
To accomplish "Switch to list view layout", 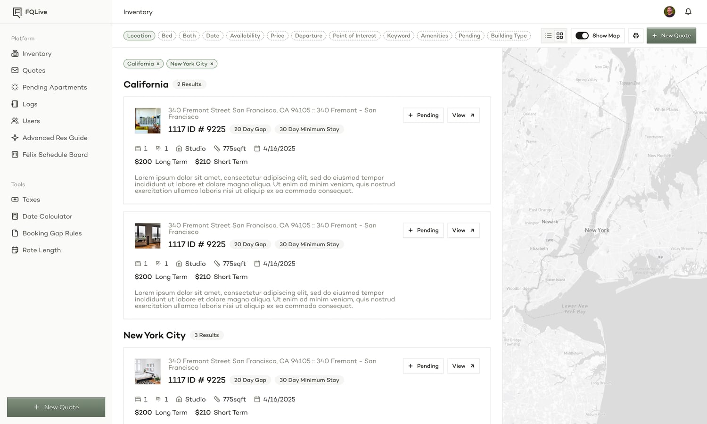I will coord(548,36).
